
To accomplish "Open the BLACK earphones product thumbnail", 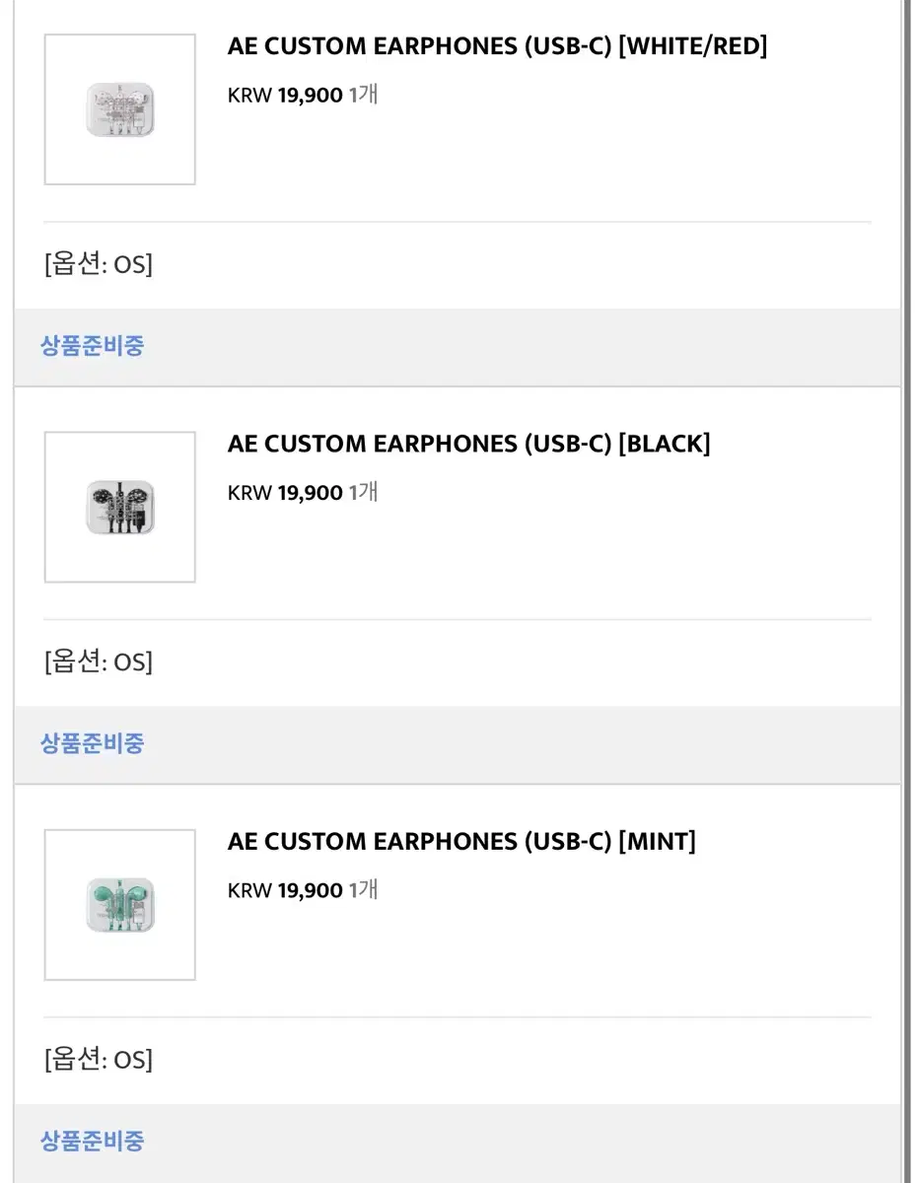I will click(x=119, y=506).
